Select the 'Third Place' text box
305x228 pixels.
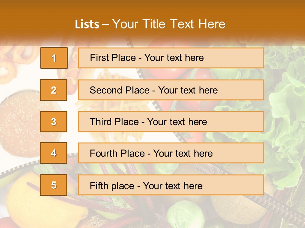(x=171, y=122)
